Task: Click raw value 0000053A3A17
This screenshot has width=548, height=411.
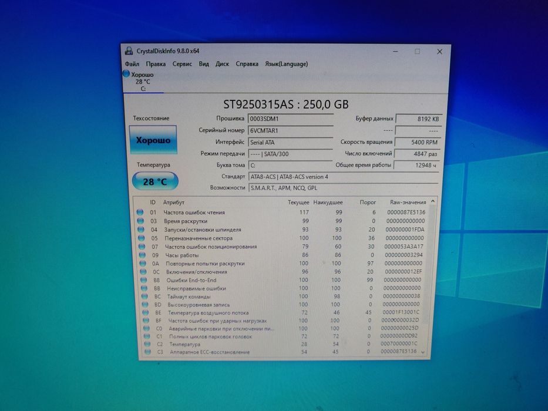Action: point(404,247)
